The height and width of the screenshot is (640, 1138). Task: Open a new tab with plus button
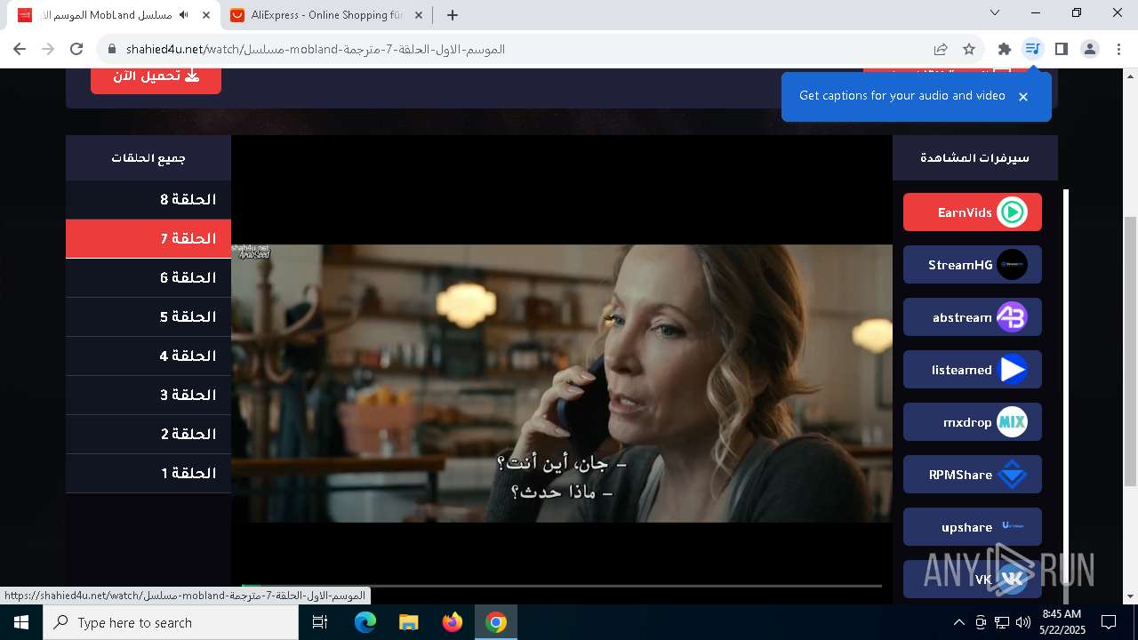click(453, 15)
